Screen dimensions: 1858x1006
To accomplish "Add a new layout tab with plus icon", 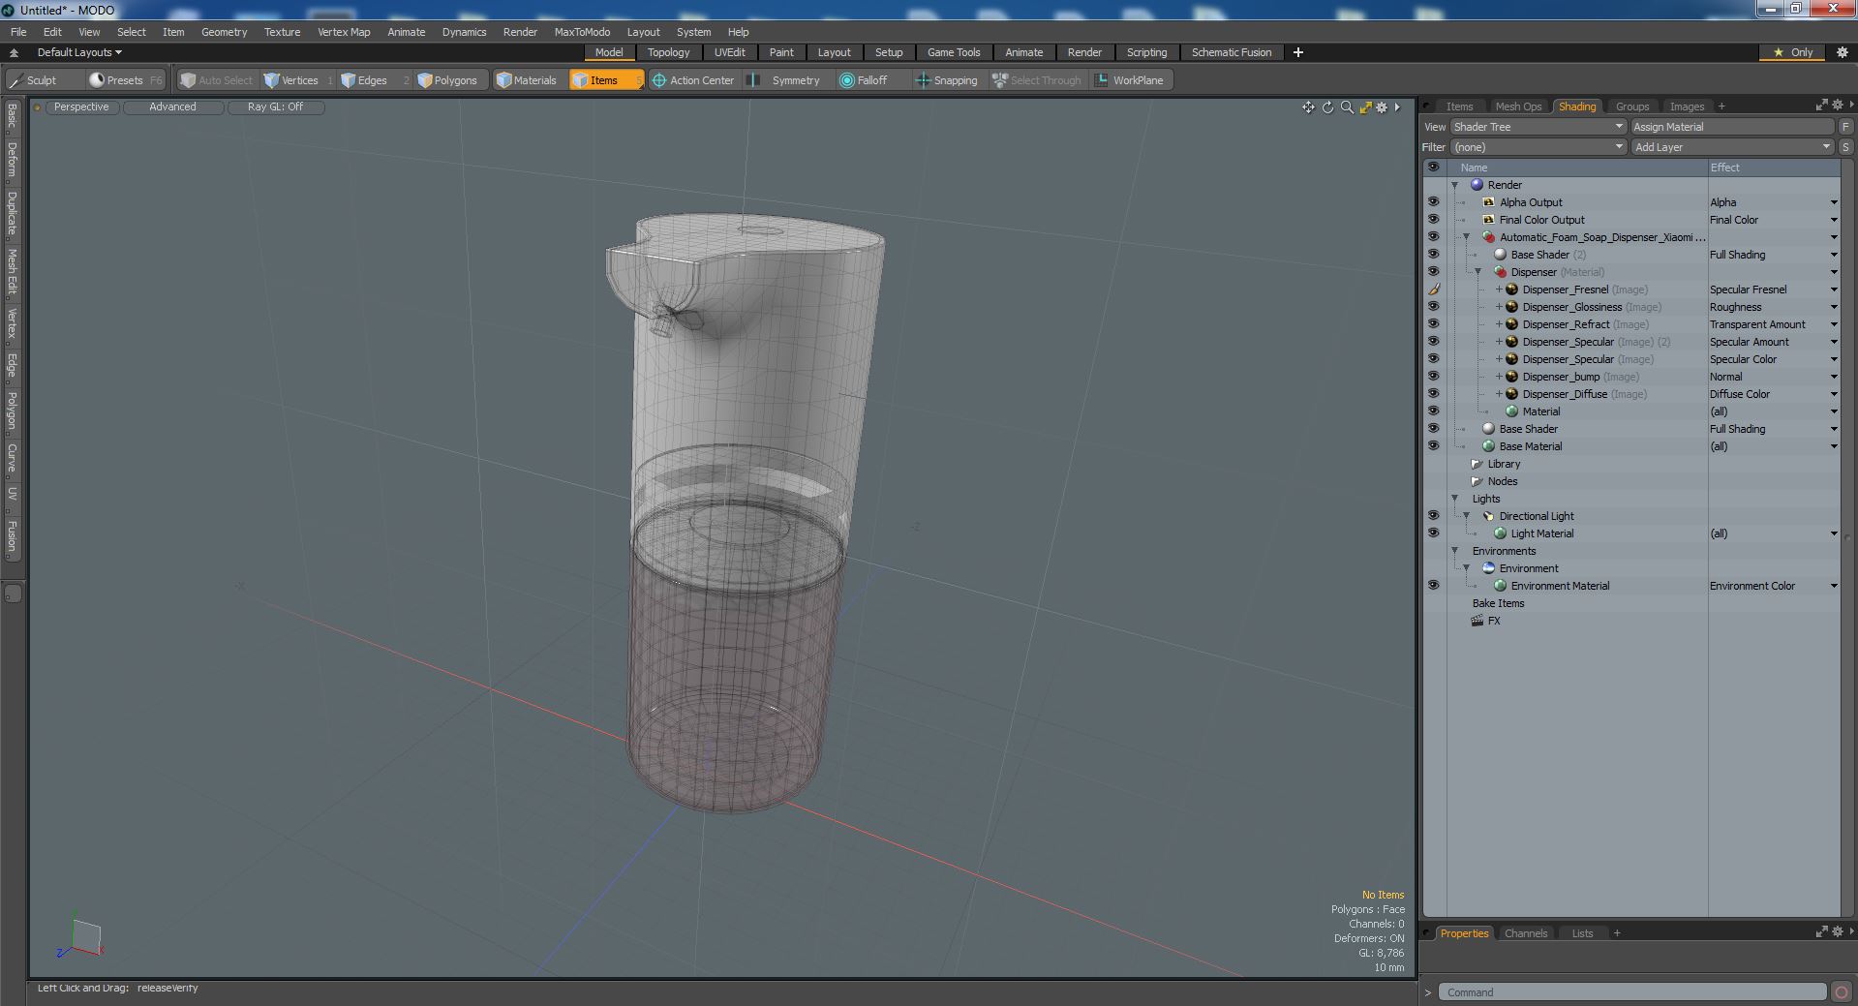I will 1298,52.
